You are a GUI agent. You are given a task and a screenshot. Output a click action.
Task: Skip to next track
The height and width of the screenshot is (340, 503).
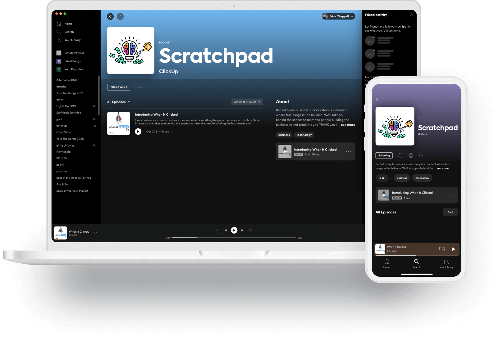[242, 230]
